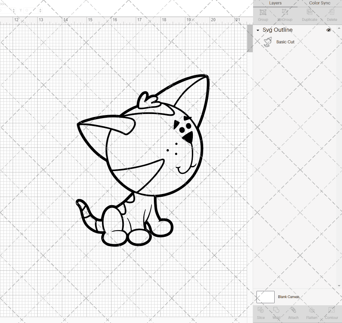Increment the Y position value
The height and width of the screenshot is (323, 342).
[x=40, y=9]
